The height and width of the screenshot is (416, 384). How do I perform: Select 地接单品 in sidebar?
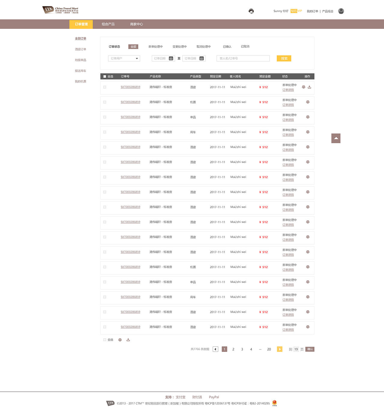(80, 60)
